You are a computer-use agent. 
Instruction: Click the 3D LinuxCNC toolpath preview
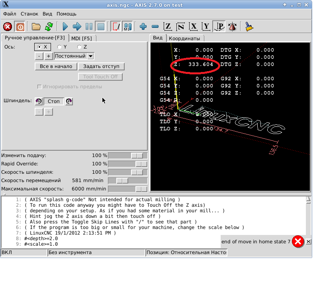tap(230, 117)
